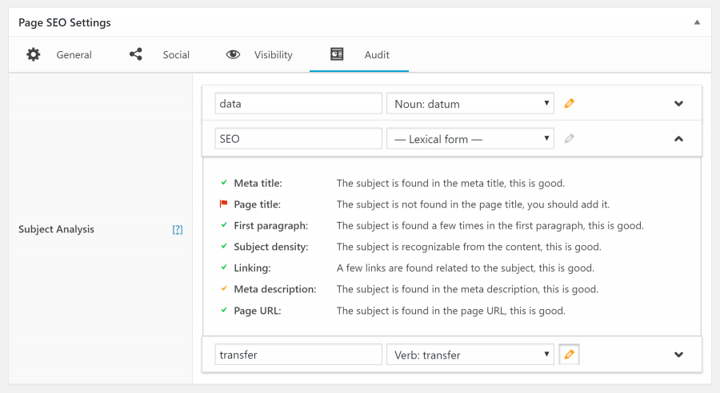
Task: Click the Visibility eye icon
Action: point(233,54)
